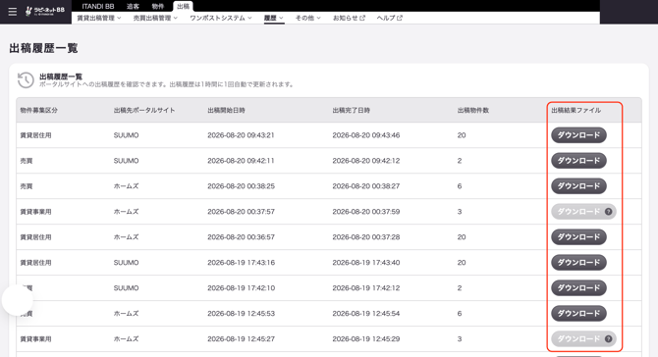Click 賃貸事業用 in the 00:37:57 row
Image resolution: width=658 pixels, height=357 pixels.
click(35, 212)
